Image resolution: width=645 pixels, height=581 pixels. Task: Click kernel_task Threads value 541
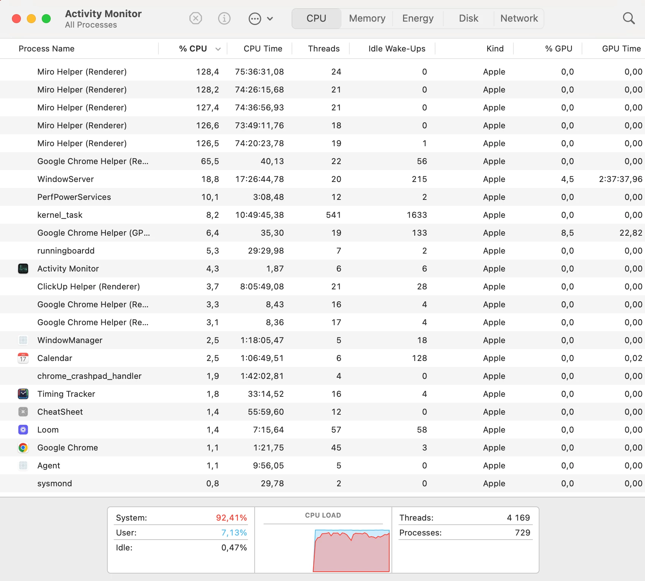(x=333, y=215)
